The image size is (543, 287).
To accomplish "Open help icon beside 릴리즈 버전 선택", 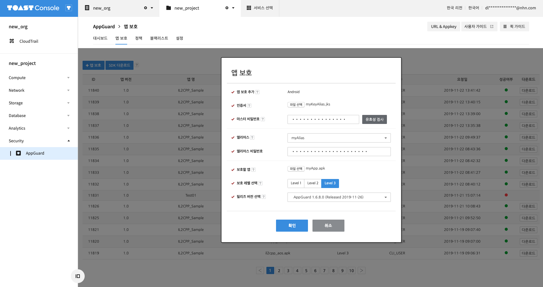I will [x=264, y=197].
